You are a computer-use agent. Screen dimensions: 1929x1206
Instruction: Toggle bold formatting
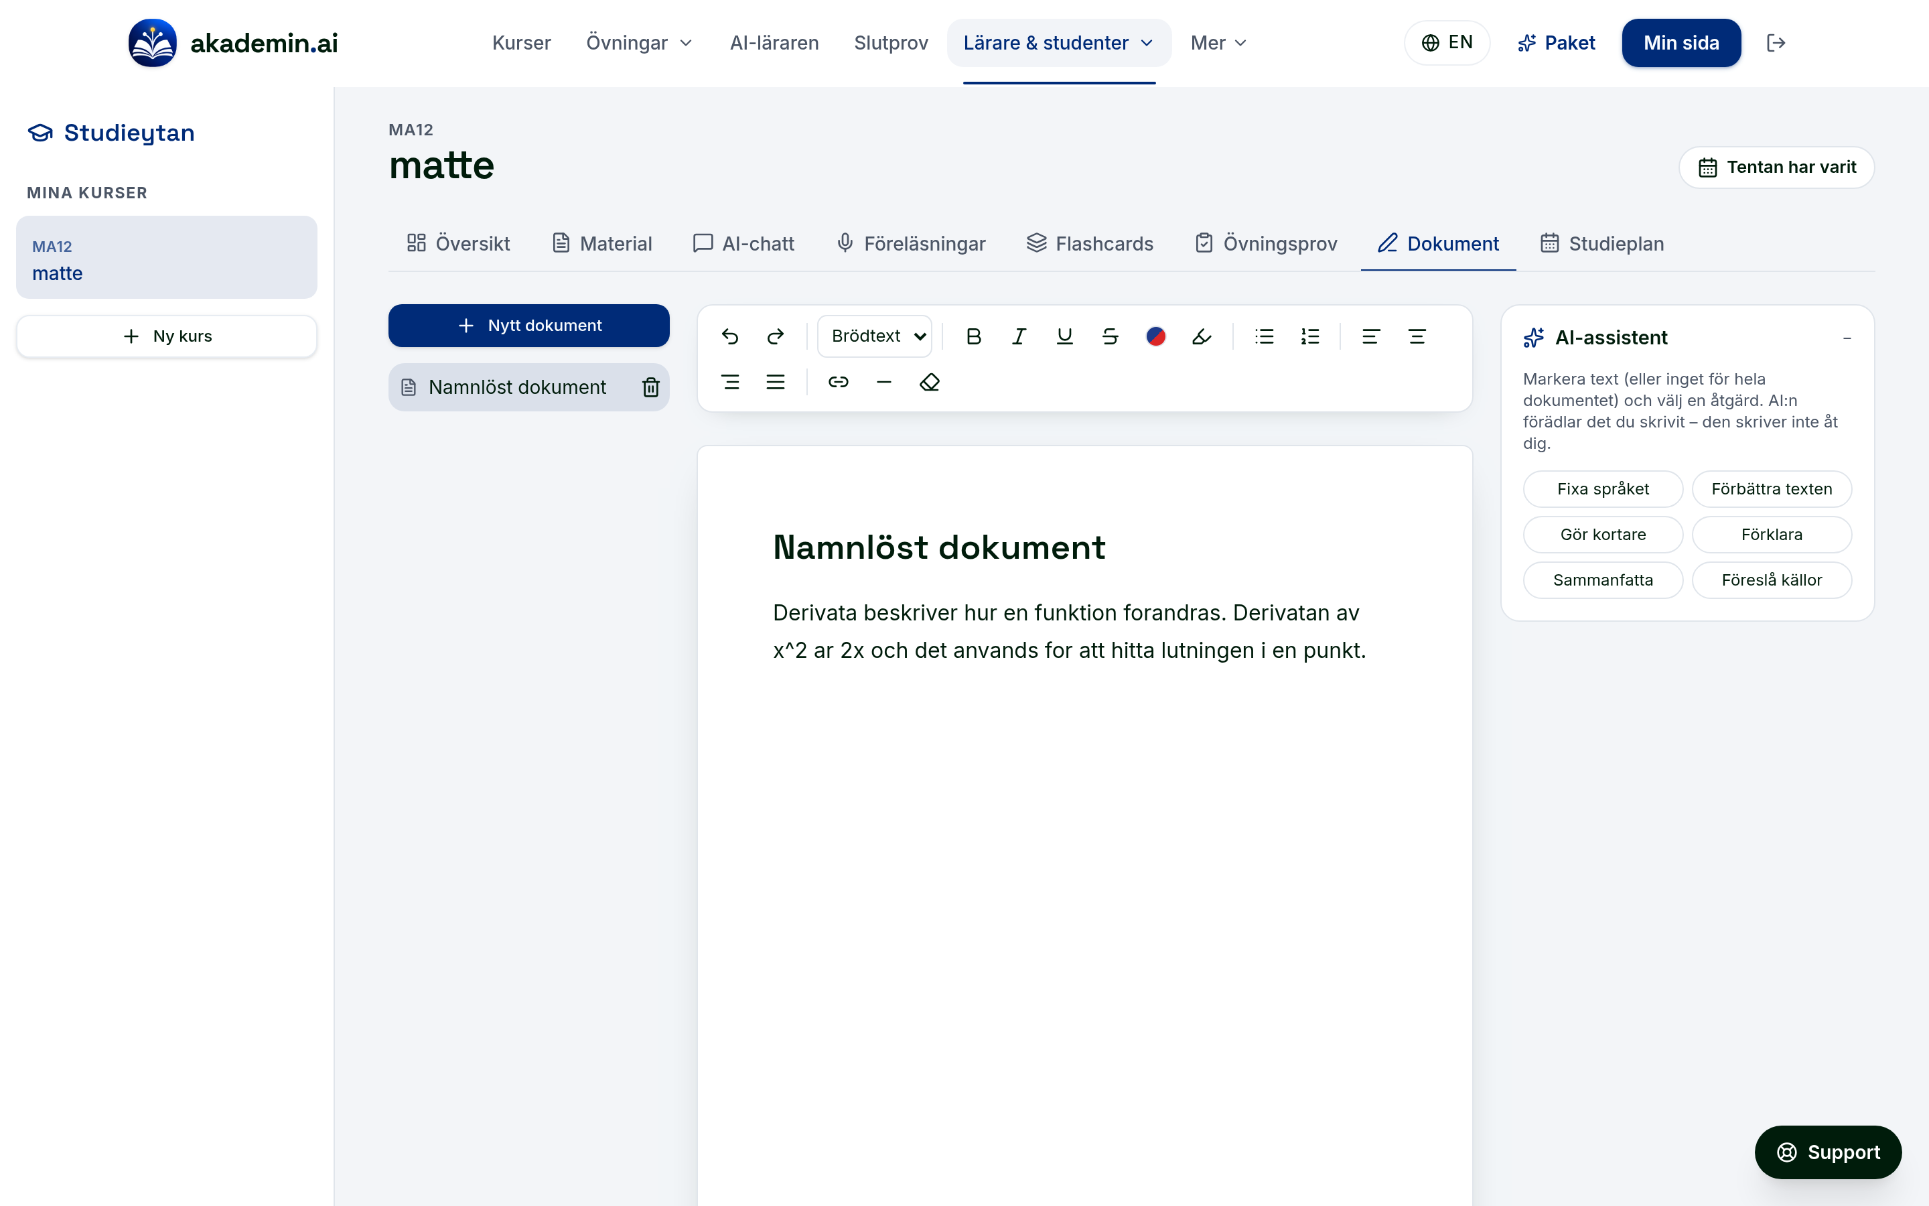(x=973, y=336)
